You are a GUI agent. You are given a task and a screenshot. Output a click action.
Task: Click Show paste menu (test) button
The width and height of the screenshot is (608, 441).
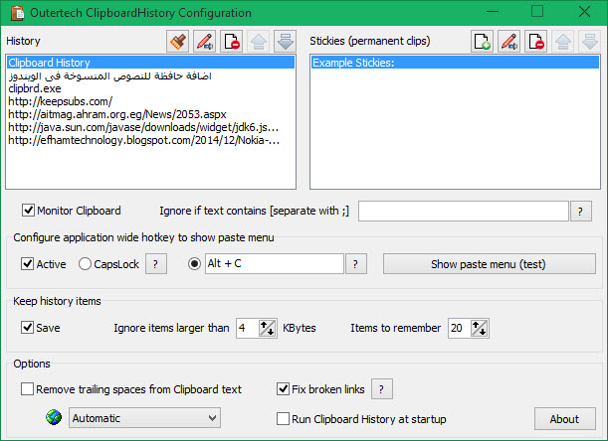(x=490, y=264)
